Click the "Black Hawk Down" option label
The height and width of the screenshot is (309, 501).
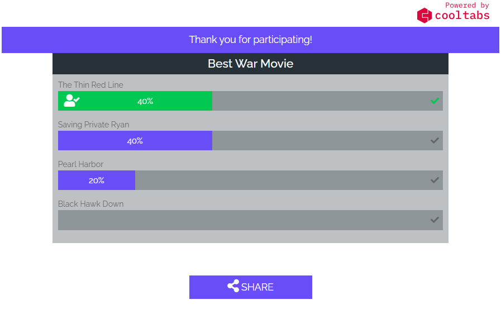tap(90, 204)
